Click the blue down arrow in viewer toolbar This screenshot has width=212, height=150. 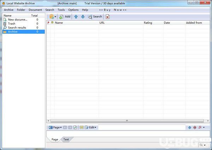[189, 127]
